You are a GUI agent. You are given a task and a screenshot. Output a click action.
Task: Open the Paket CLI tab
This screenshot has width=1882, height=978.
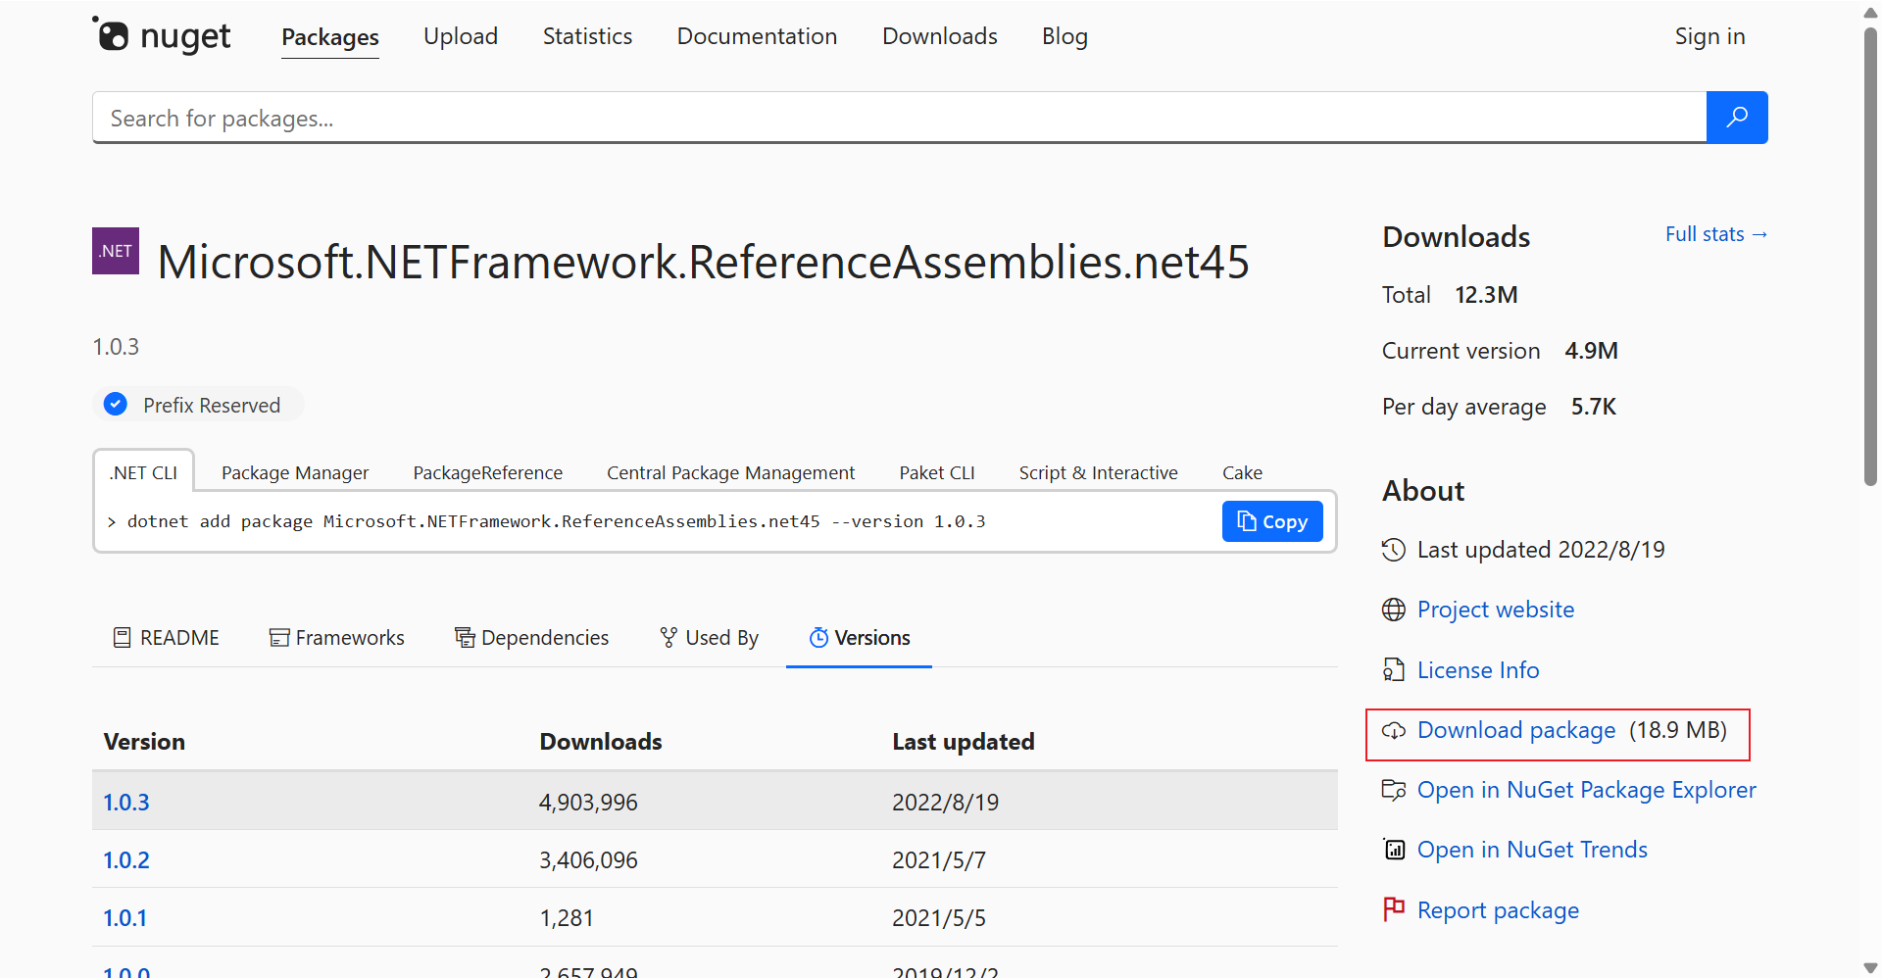point(937,472)
